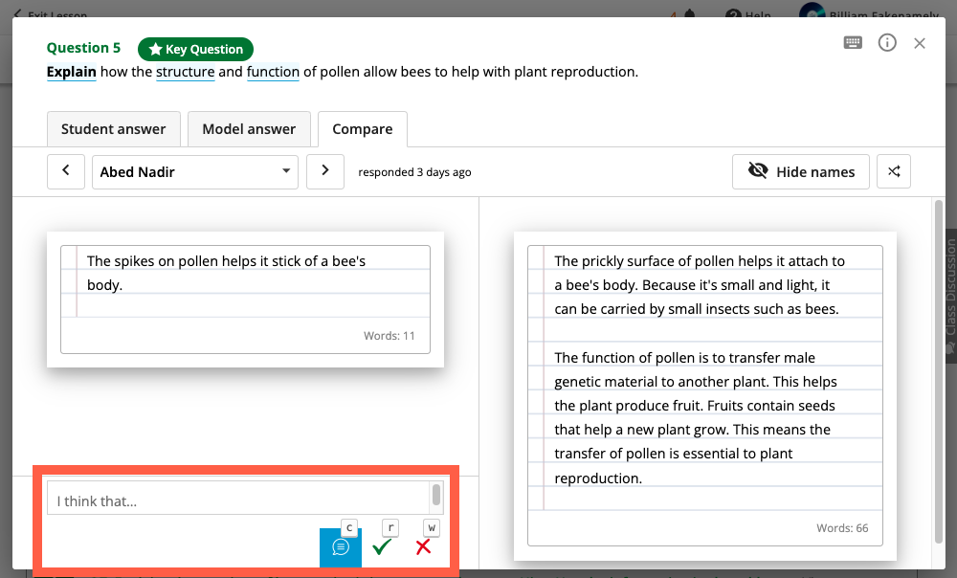Screen dimensions: 957x578
Task: Advance to the next student with right arrow
Action: (325, 171)
